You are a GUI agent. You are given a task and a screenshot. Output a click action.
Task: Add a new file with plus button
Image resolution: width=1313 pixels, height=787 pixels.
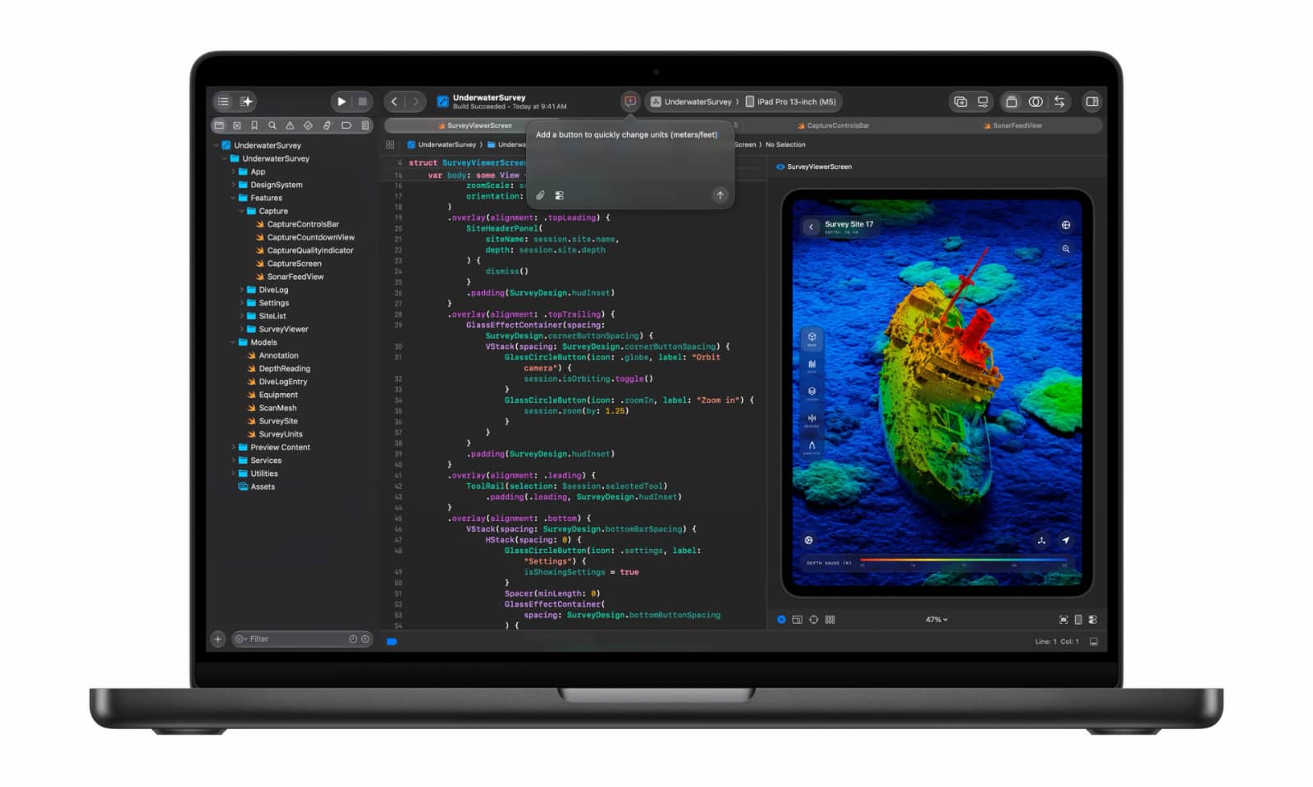click(x=217, y=638)
